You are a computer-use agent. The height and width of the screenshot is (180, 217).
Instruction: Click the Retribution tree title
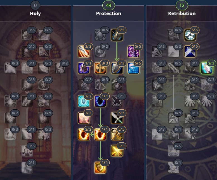pyautogui.click(x=182, y=13)
